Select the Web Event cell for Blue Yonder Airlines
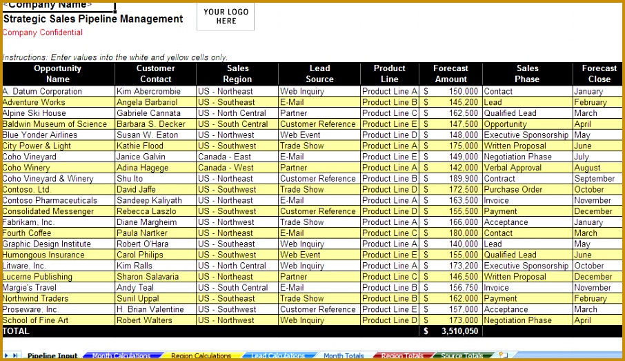 point(319,135)
